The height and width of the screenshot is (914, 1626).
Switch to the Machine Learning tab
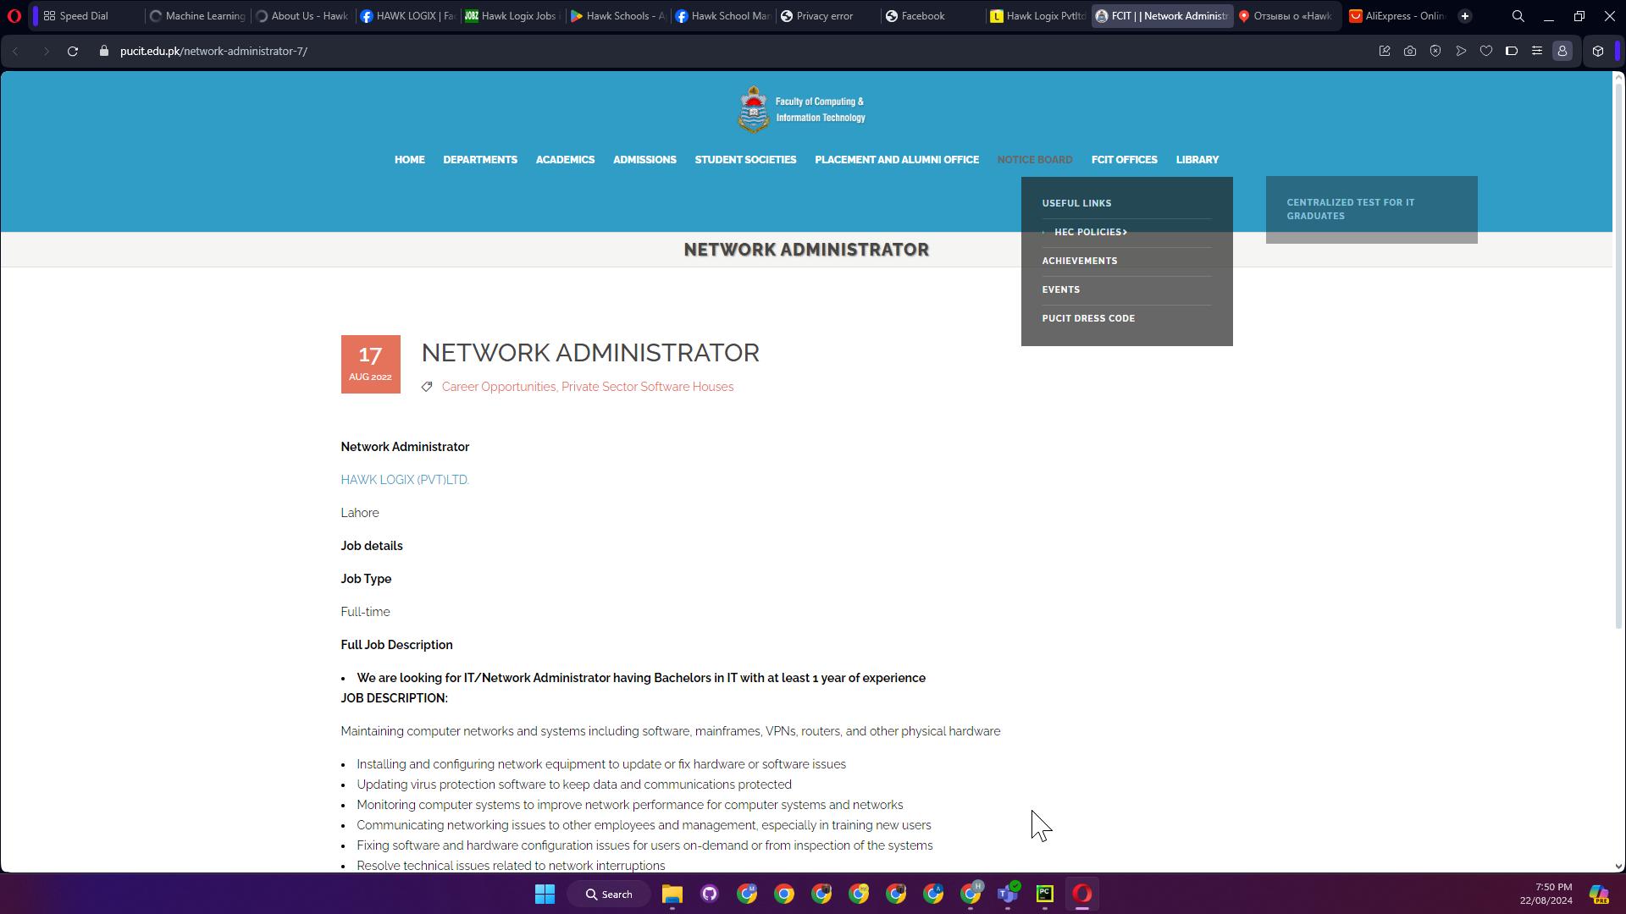click(196, 16)
